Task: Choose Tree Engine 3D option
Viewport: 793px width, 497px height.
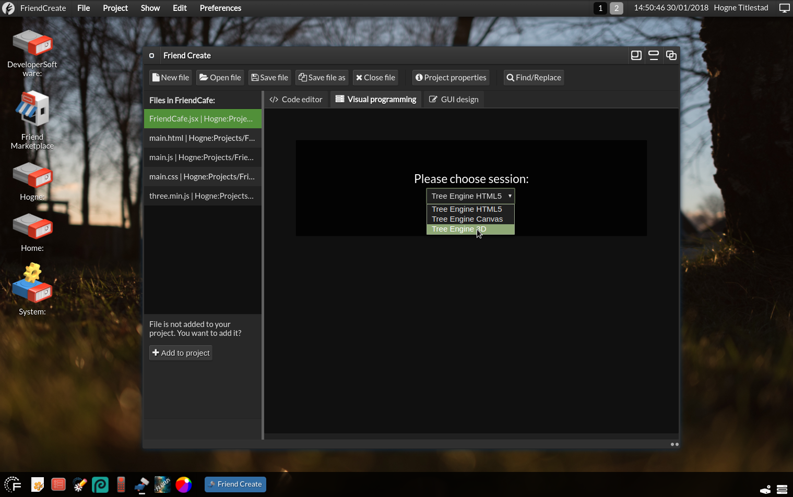Action: pyautogui.click(x=470, y=229)
